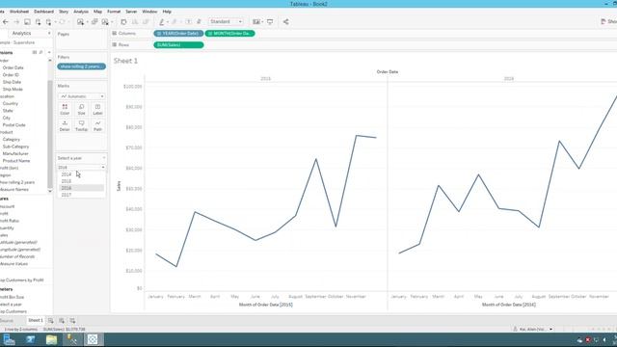Click the Server Manager taskbar icon
Screen dimensions: 617x347
click(x=9, y=339)
